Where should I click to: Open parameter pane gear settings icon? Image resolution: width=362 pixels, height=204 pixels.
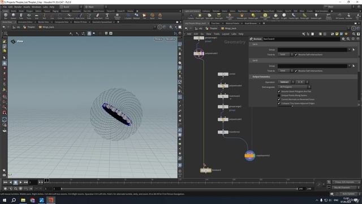[343, 39]
